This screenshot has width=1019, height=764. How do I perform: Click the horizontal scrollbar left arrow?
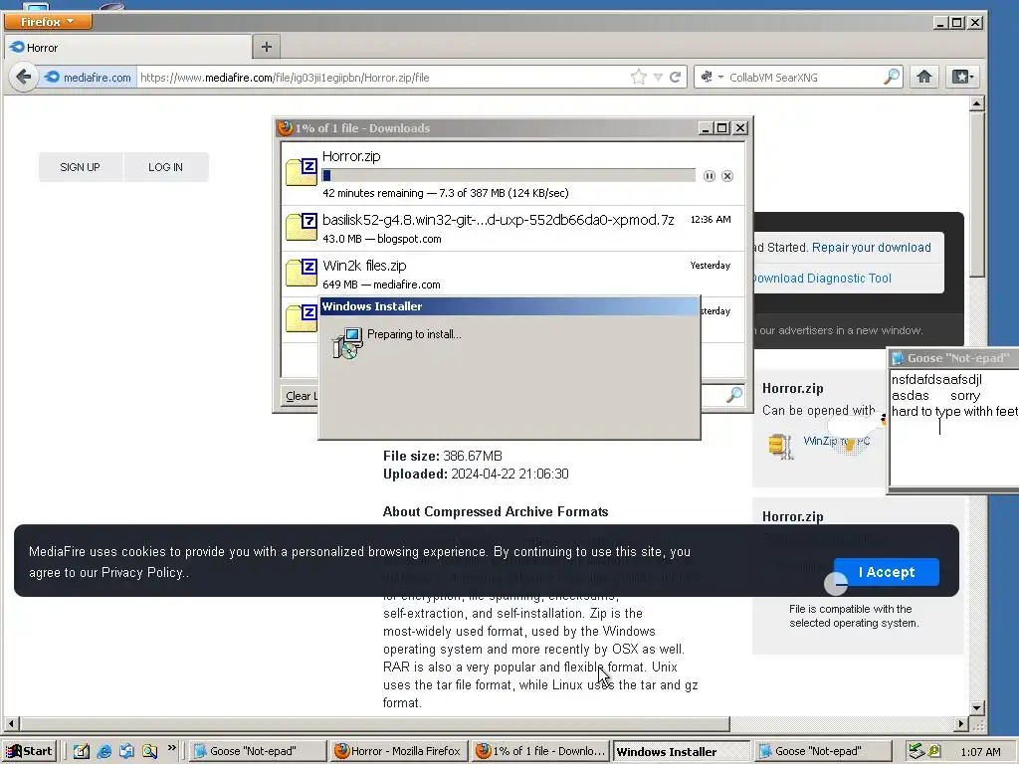(x=11, y=723)
